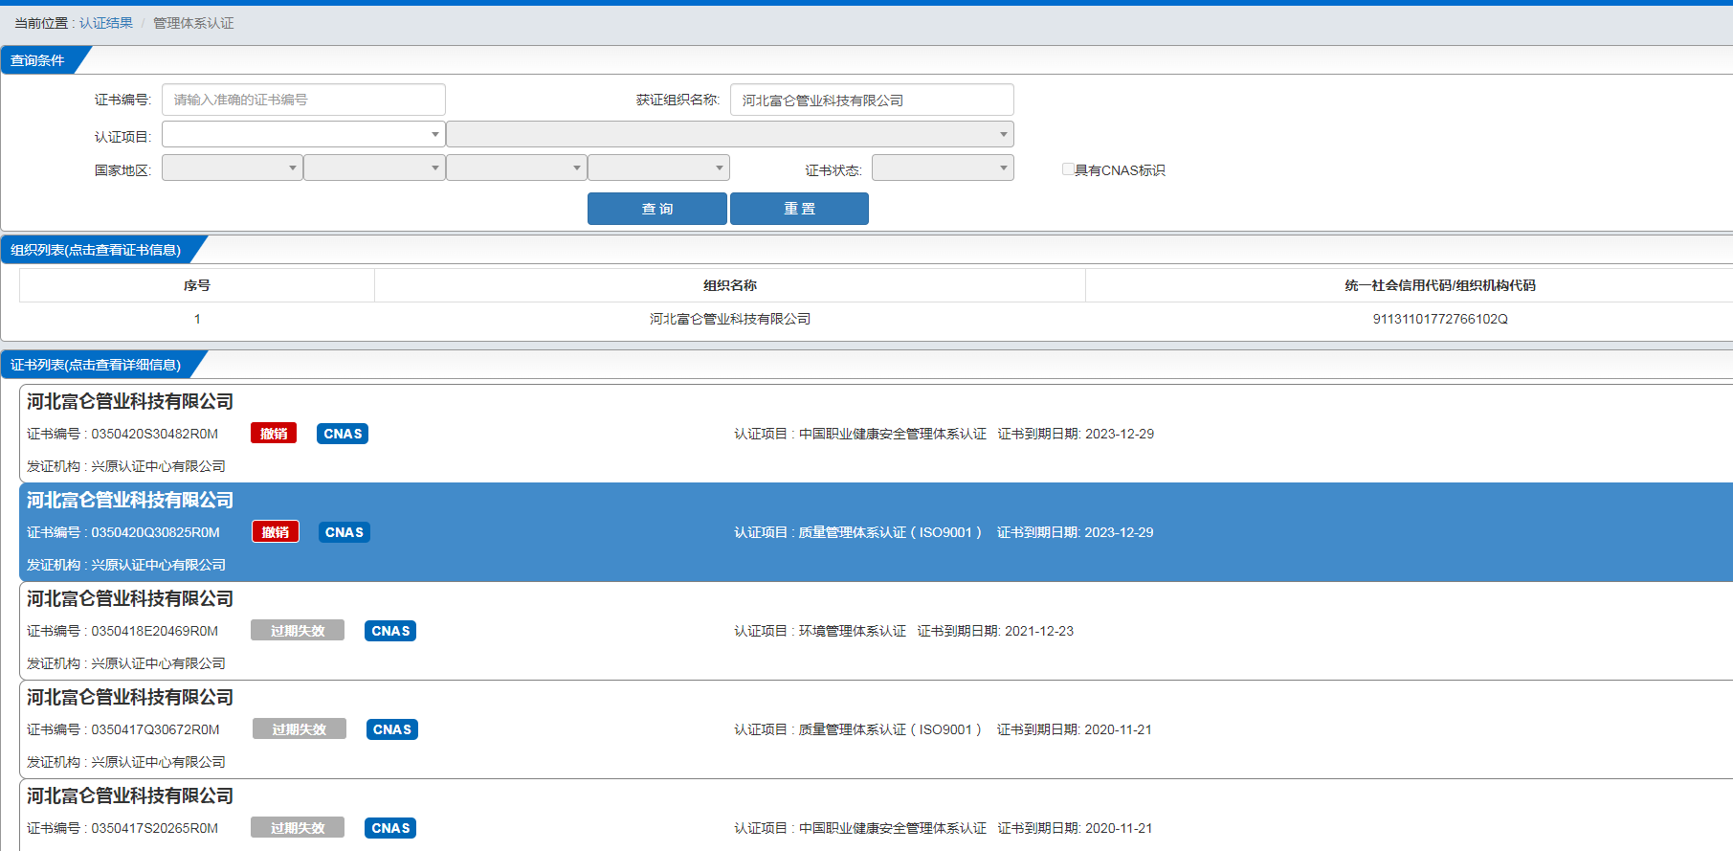Viewport: 1733px width, 851px height.
Task: Click certificate number 0350418E20469R0M
Action: [154, 631]
